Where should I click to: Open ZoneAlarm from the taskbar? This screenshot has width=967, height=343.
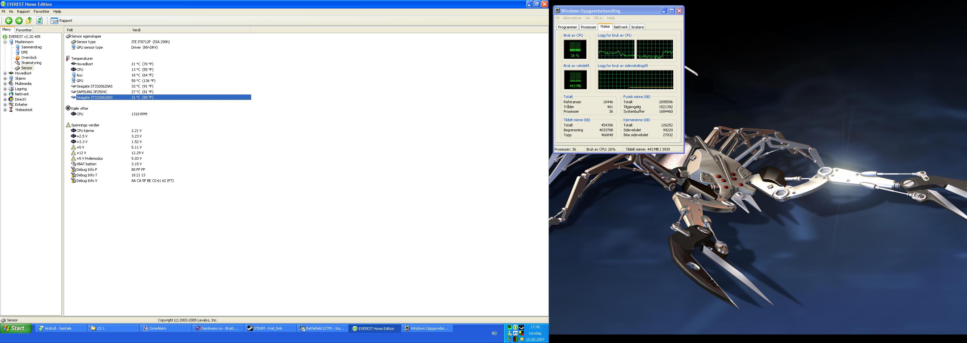click(x=166, y=328)
